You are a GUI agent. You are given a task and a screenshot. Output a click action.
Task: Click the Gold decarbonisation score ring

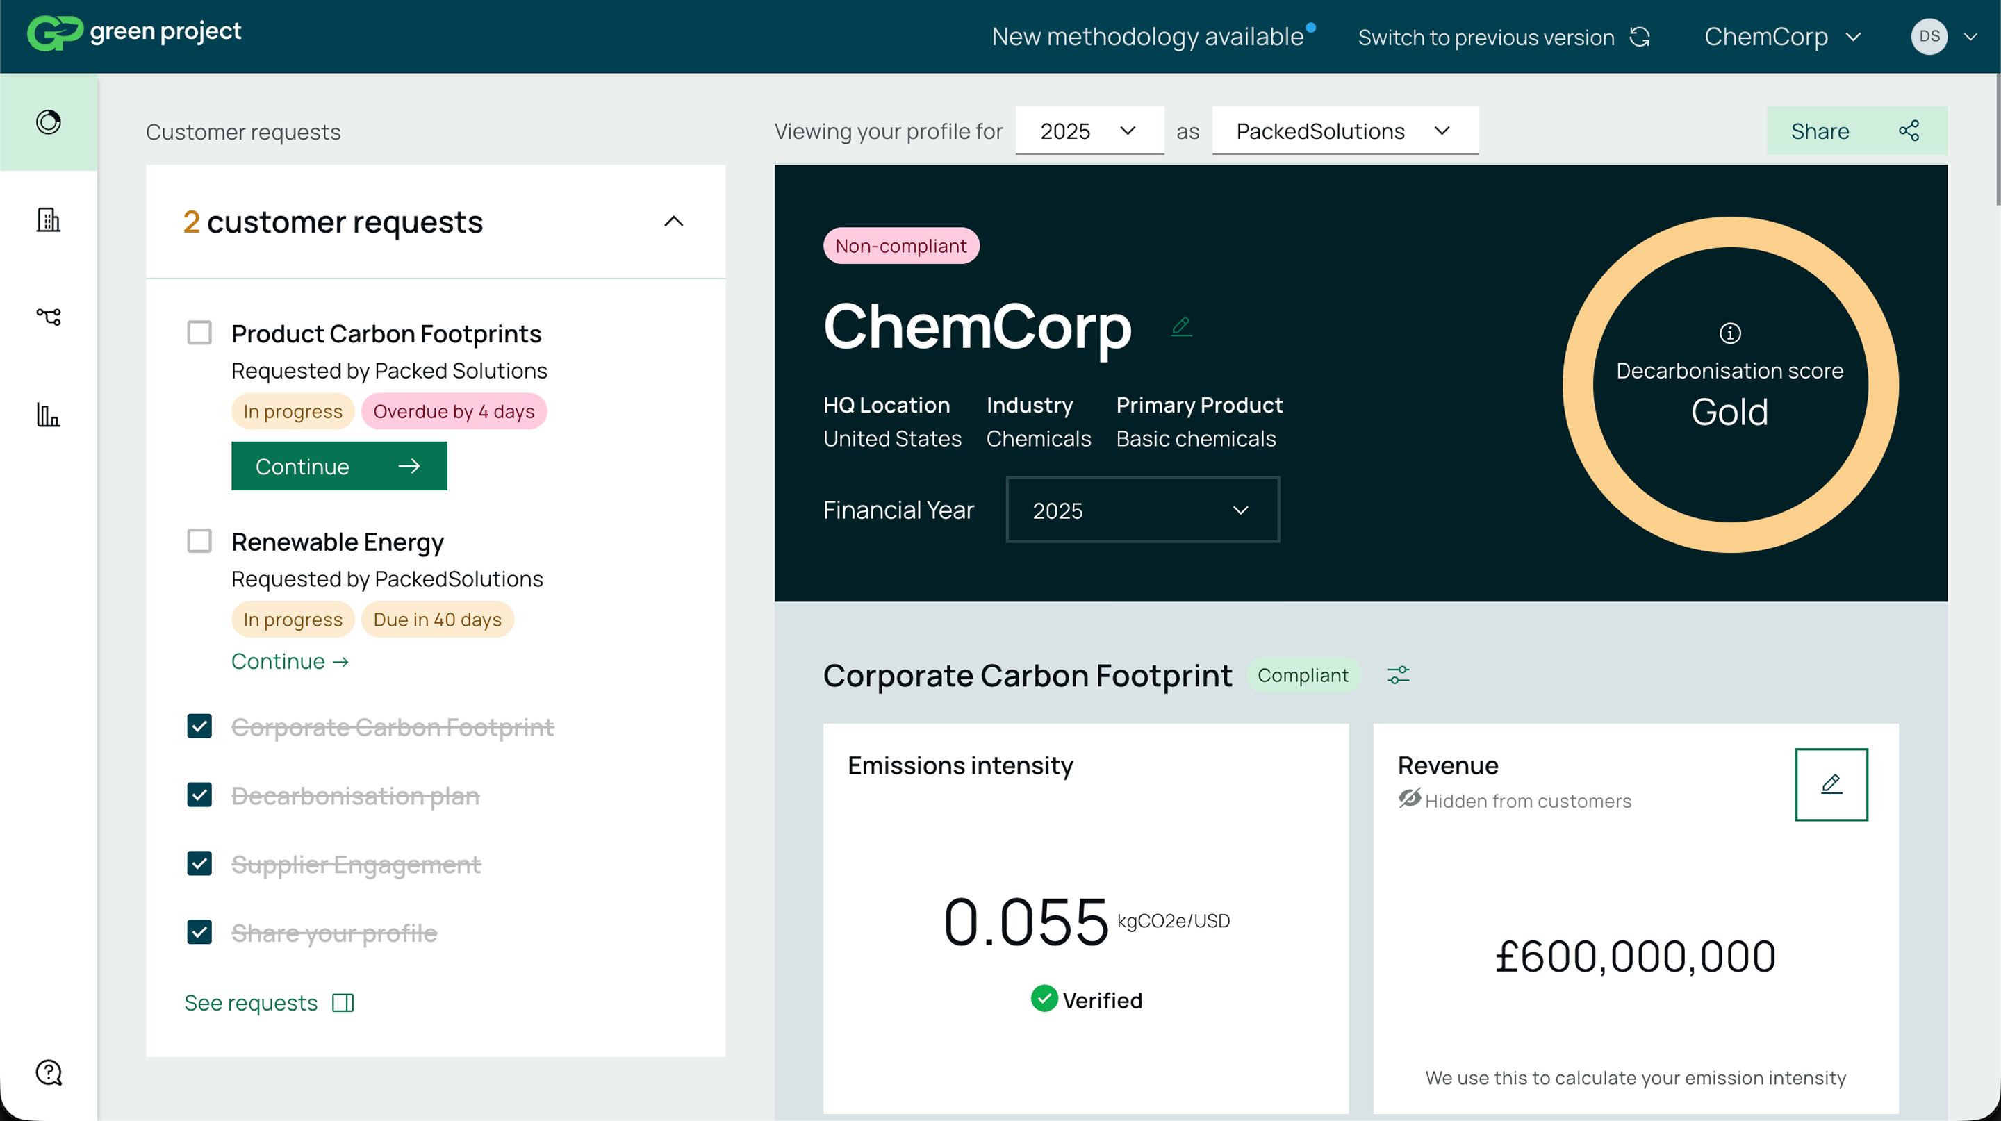(1730, 385)
